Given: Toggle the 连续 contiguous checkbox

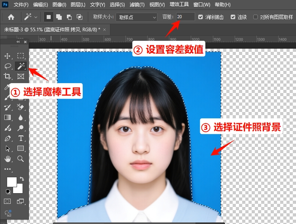Looking at the screenshot, I should [x=233, y=17].
